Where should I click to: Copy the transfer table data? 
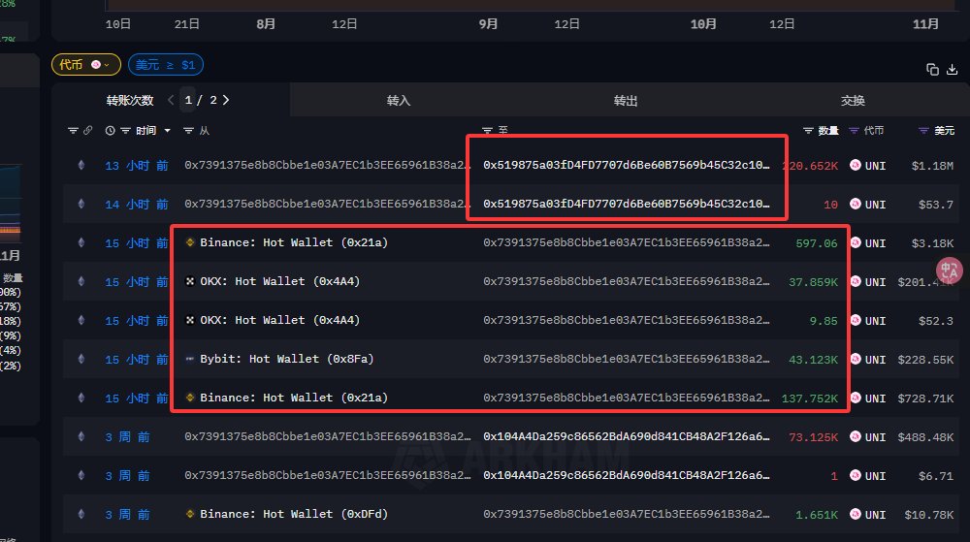pos(932,69)
